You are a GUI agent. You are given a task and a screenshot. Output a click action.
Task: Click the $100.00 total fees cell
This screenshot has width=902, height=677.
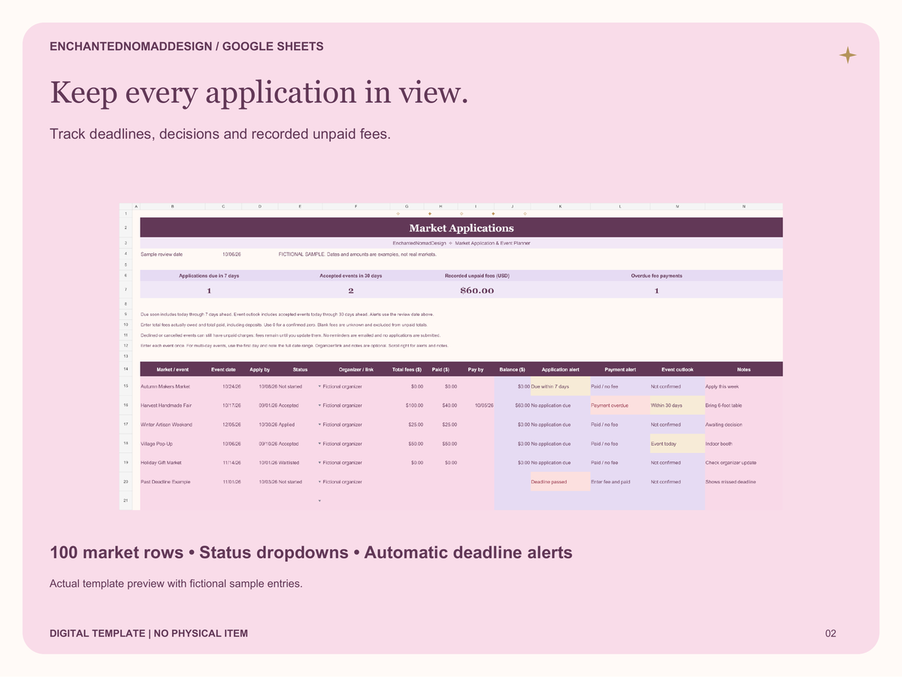click(x=407, y=406)
